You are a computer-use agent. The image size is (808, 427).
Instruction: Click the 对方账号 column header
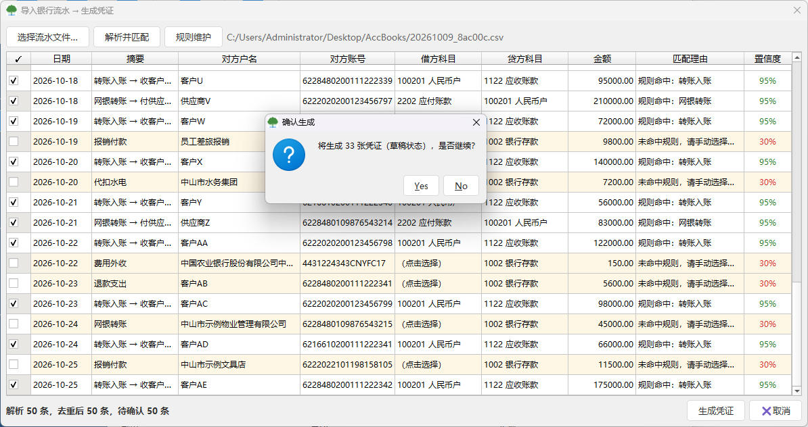point(348,59)
